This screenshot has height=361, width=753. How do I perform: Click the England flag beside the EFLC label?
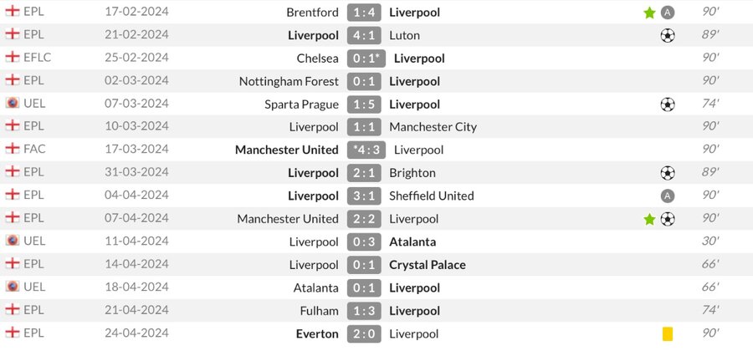pos(13,57)
